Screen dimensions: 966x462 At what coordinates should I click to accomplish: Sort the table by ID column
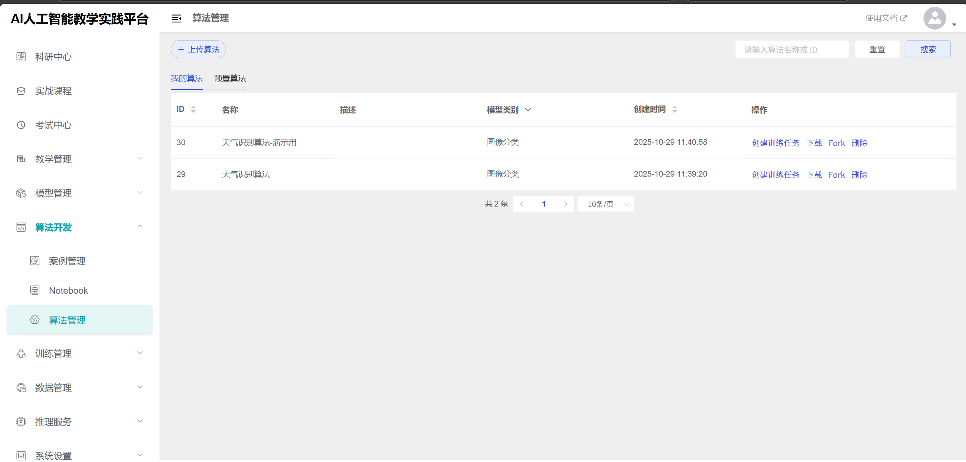pyautogui.click(x=193, y=110)
